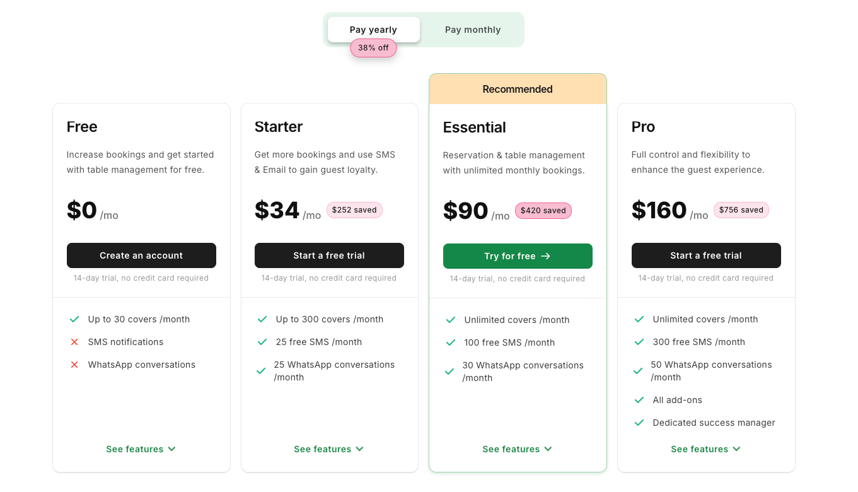Click the $420 saved badge

pyautogui.click(x=543, y=211)
